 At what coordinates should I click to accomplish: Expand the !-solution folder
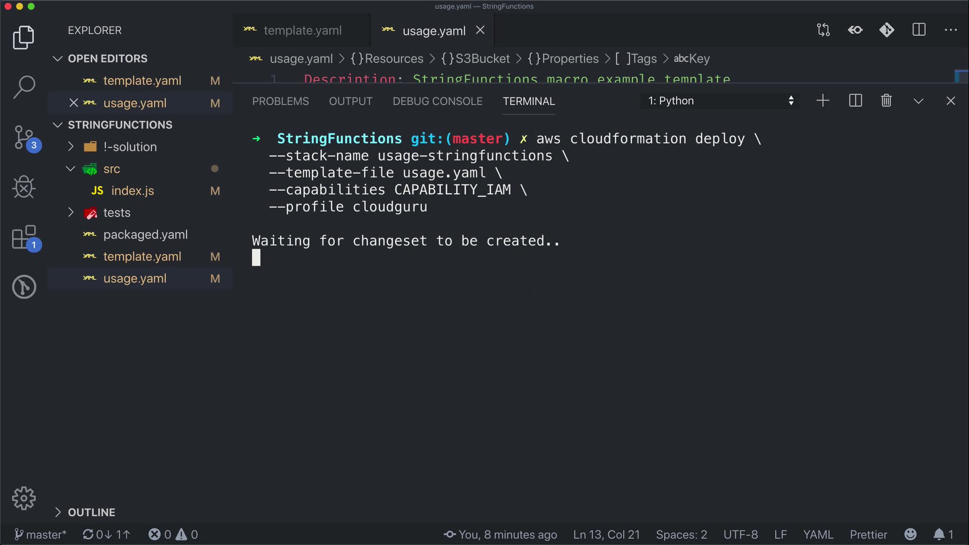130,147
